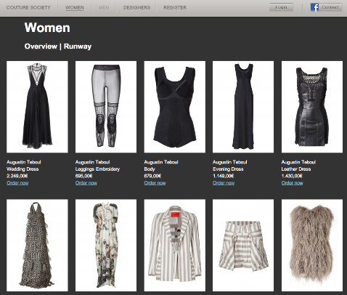The height and width of the screenshot is (295, 347).
Task: Open the Couture Society home link
Action: coord(28,8)
